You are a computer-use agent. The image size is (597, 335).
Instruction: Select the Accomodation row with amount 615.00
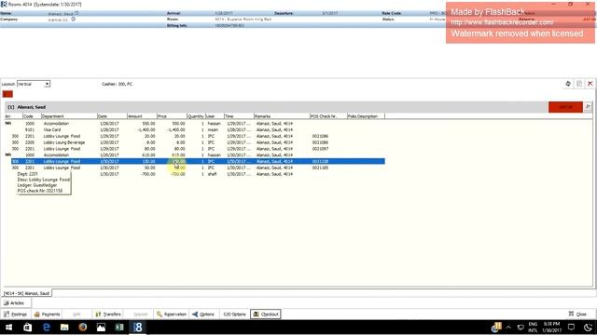click(194, 155)
